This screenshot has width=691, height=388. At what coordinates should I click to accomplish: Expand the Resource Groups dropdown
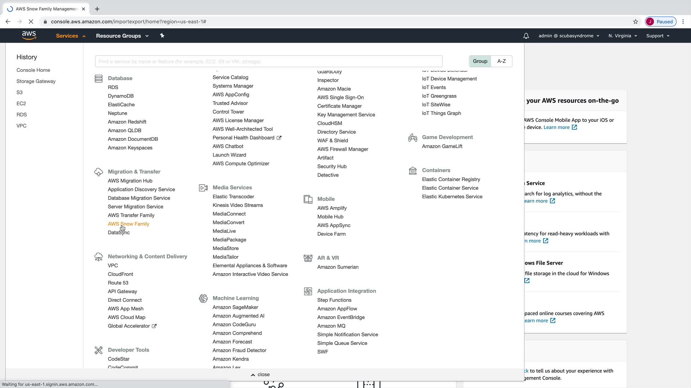tap(122, 36)
